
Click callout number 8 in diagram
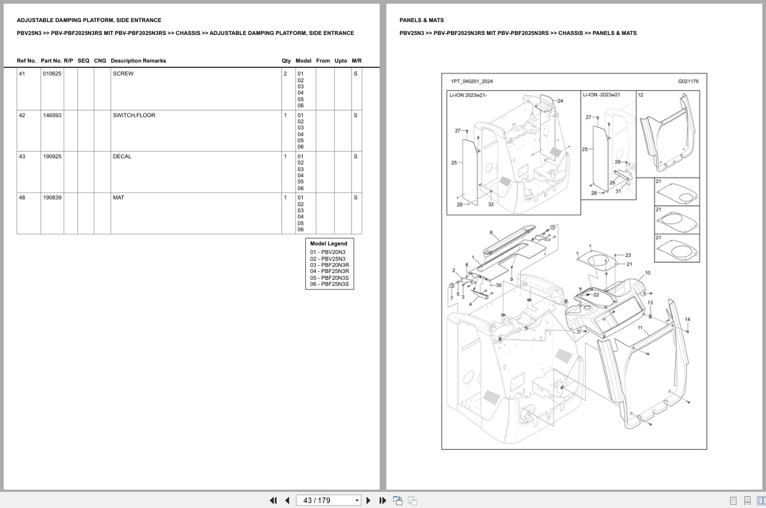(x=491, y=233)
